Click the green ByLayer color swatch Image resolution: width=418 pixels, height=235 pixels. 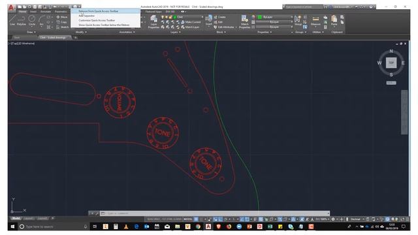tap(260, 17)
